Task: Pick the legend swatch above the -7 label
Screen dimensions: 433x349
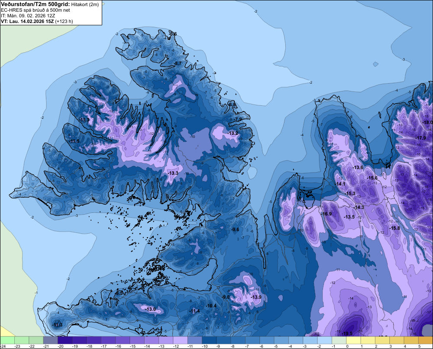Action: point(253,340)
